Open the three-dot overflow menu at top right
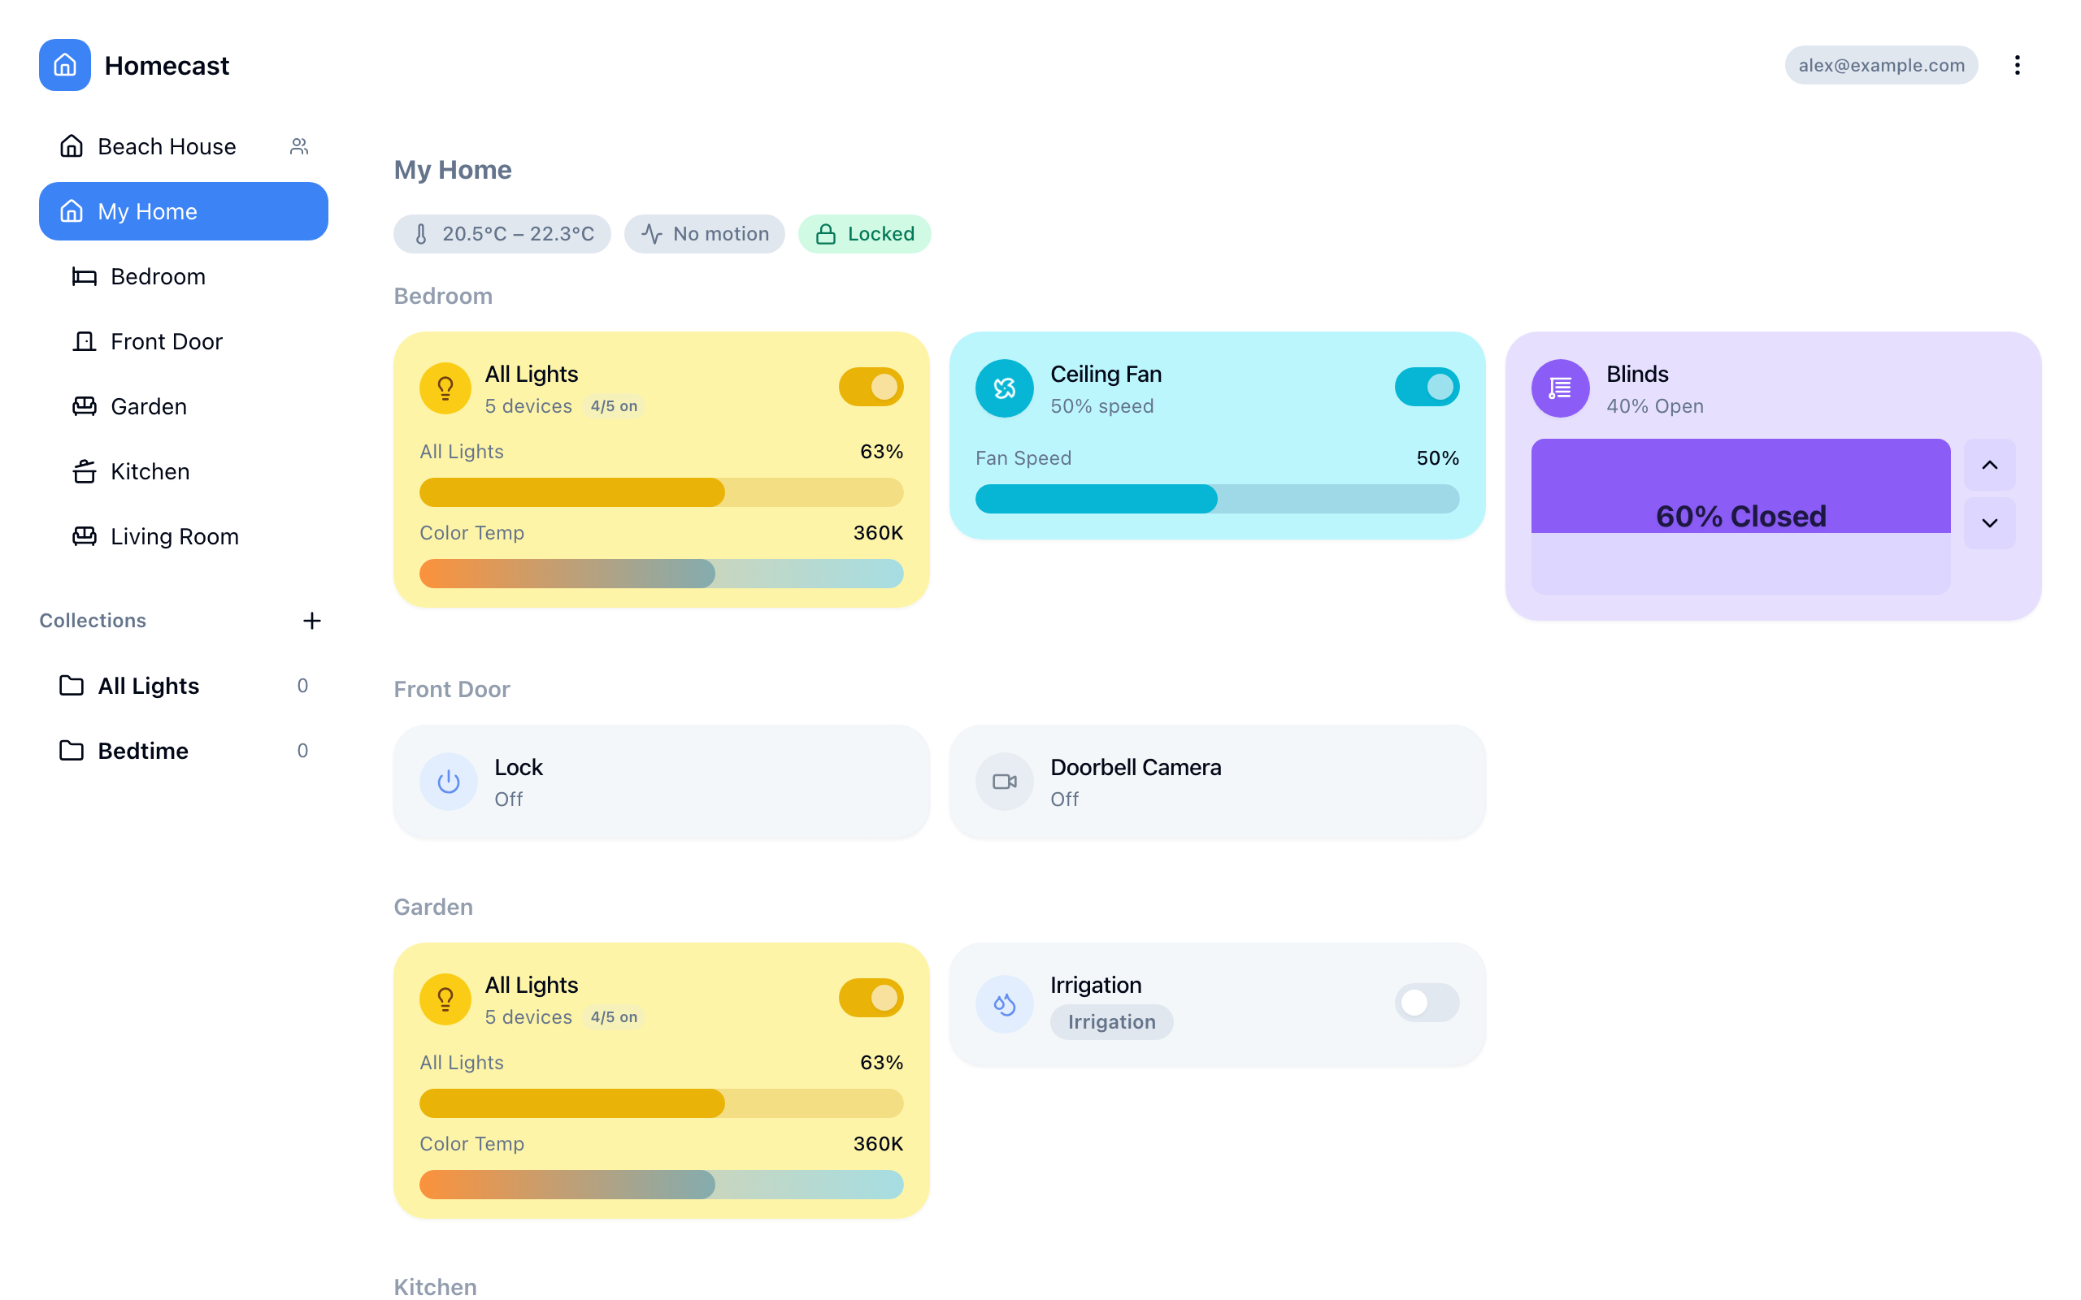This screenshot has height=1300, width=2081. coord(2018,64)
